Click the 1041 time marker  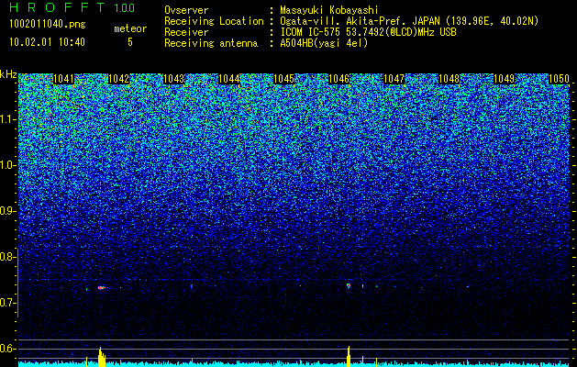click(x=63, y=79)
